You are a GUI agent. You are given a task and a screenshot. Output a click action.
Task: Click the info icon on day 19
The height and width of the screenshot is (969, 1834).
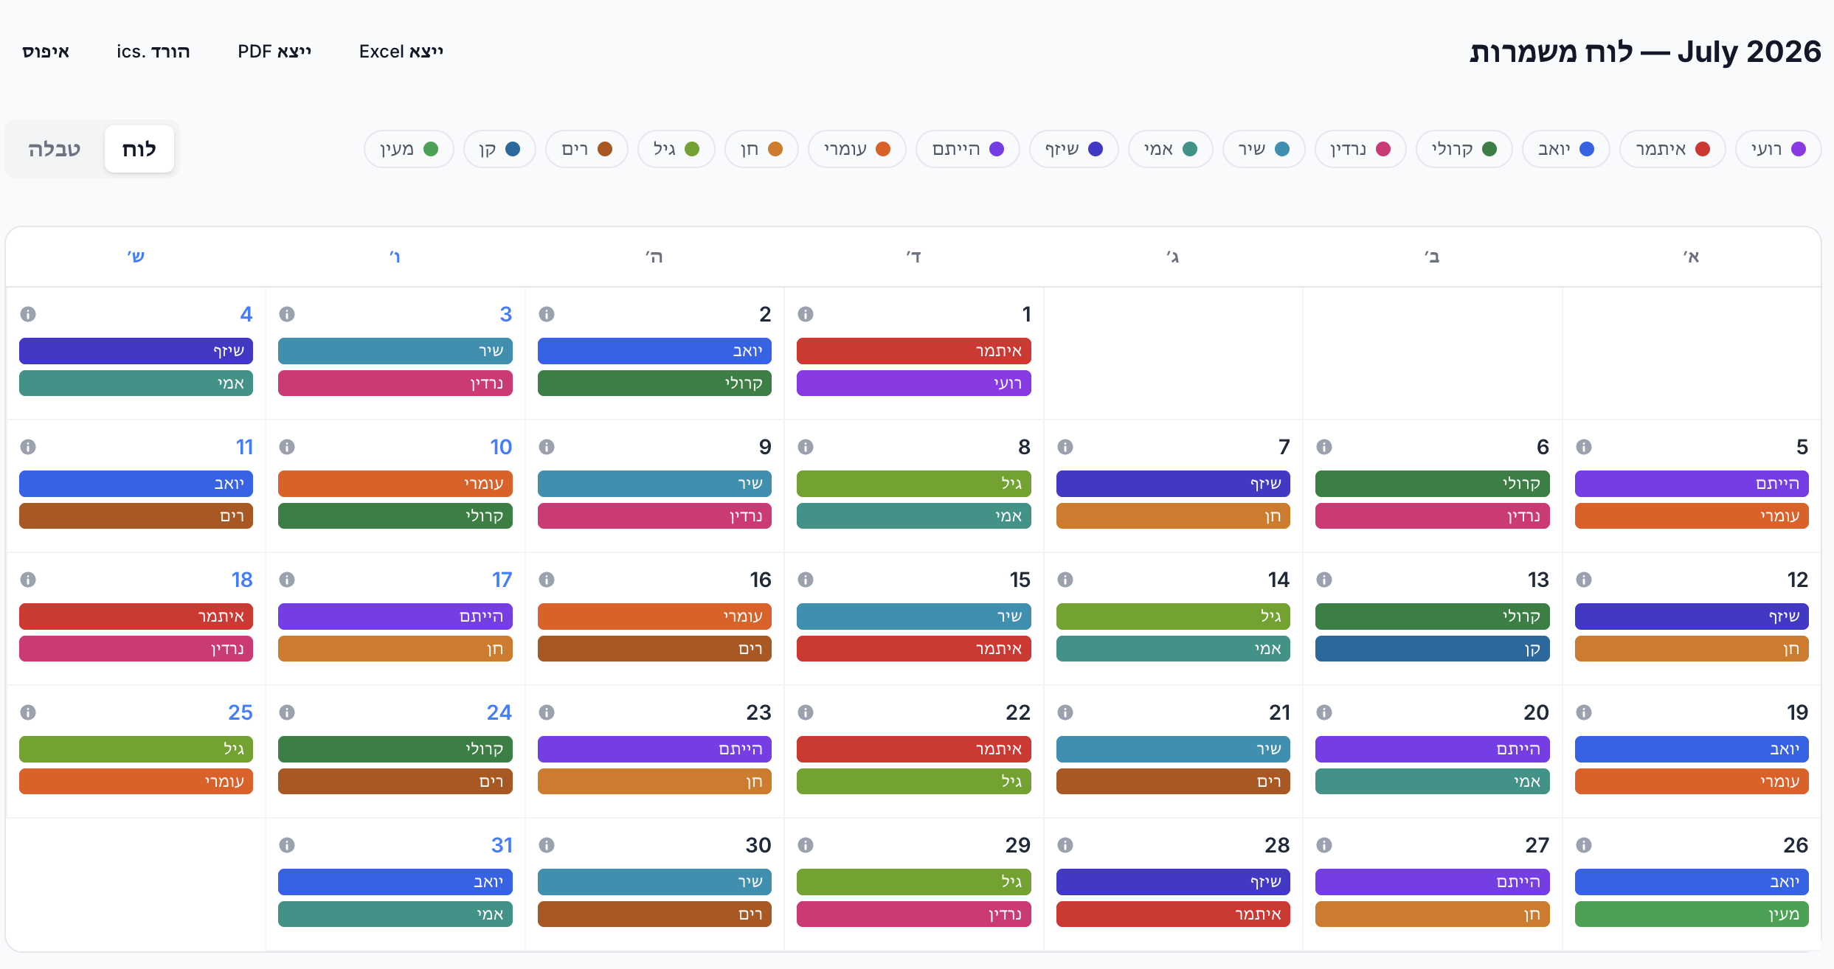pos(1584,712)
